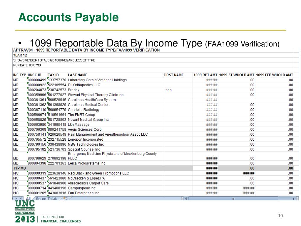The height and width of the screenshot is (226, 301).
Task: Click the Insert Worksheet icon beside Recon Totals
Action: pyautogui.click(x=65, y=199)
